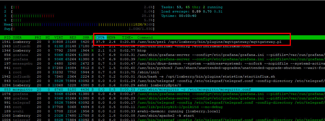Select grafana-server row with PID 1076

162,94
